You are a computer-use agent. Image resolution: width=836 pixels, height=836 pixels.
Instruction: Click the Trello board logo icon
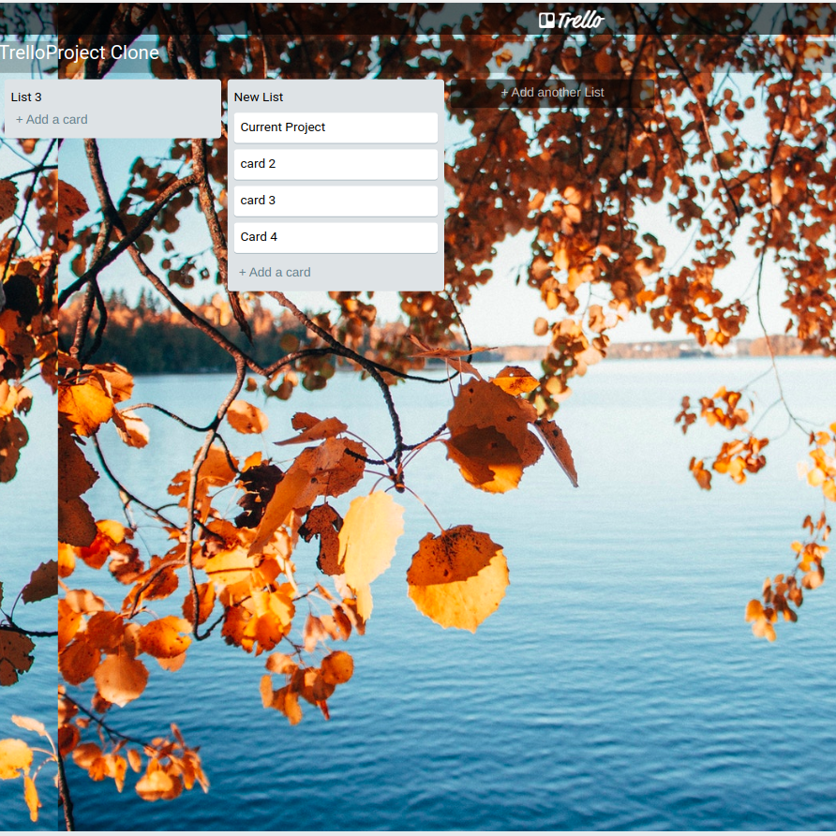(546, 20)
